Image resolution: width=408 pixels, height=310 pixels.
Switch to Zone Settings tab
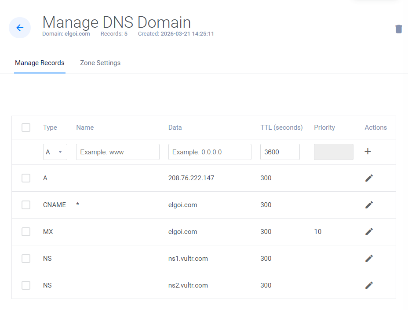coord(100,63)
